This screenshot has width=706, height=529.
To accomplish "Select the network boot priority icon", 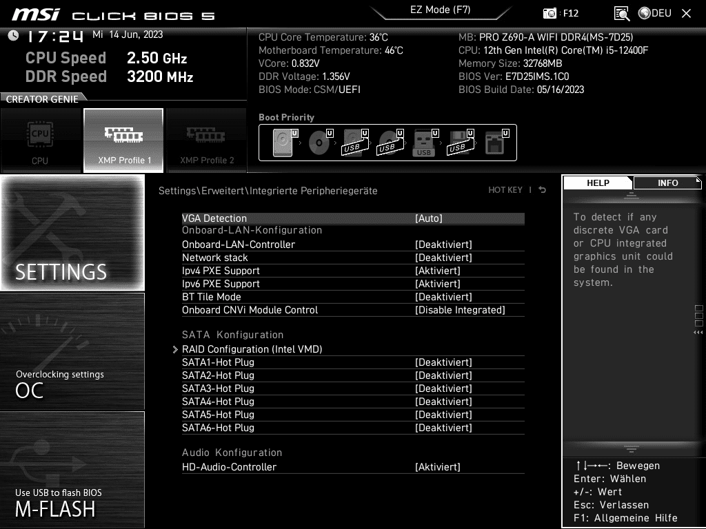I will pos(496,143).
